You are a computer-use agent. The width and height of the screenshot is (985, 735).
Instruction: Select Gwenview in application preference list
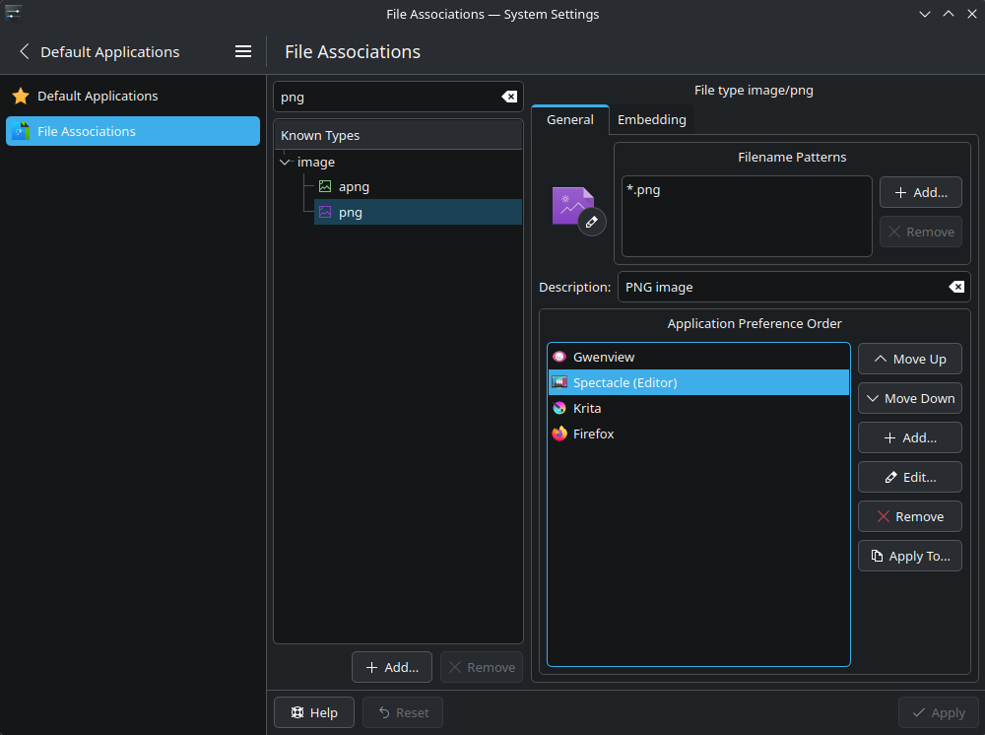tap(603, 357)
